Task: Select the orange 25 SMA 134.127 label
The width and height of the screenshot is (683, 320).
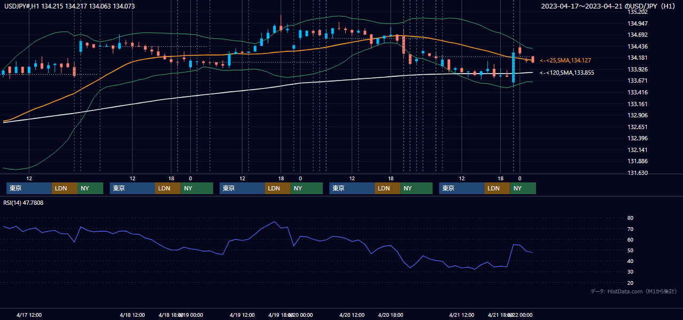Action: tap(565, 60)
